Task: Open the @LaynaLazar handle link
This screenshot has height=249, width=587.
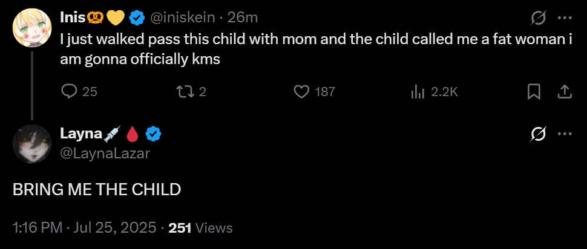Action: [x=105, y=153]
